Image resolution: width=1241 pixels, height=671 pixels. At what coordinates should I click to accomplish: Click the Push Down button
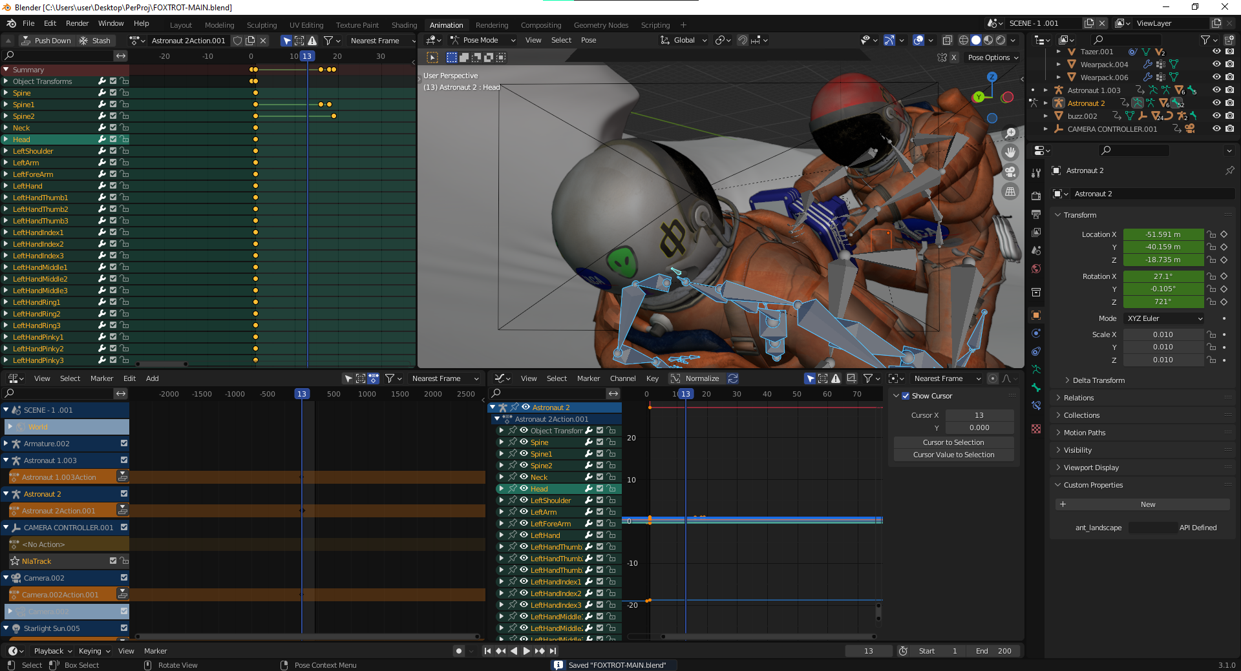click(47, 41)
